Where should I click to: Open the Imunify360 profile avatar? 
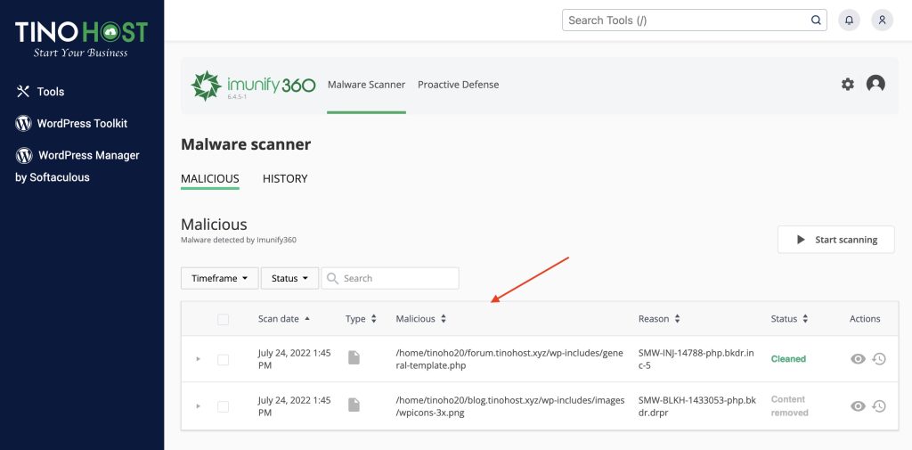point(875,84)
